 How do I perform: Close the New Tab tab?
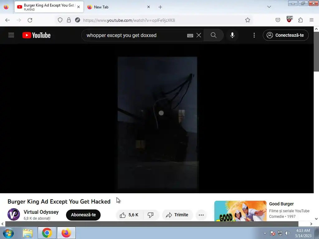click(149, 7)
